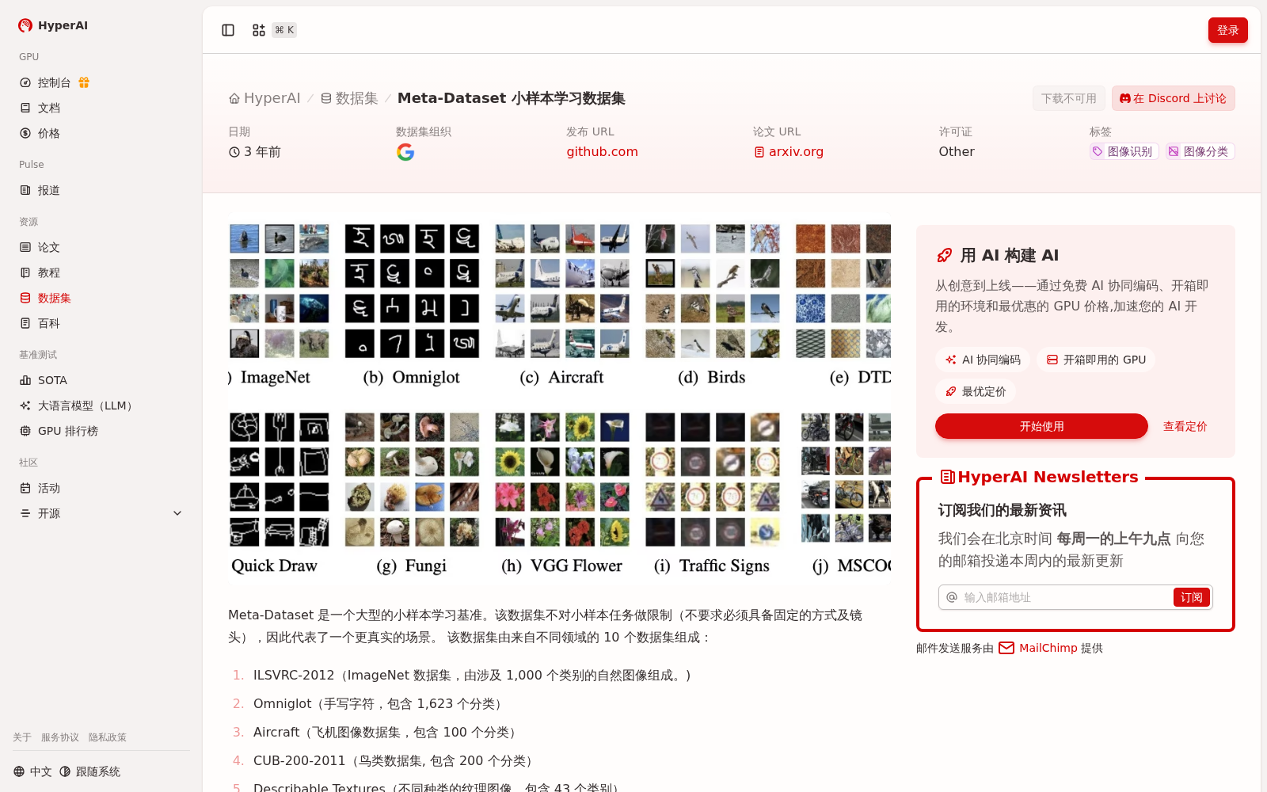This screenshot has height=792, width=1267.
Task: Open the Meta-Dataset overview image
Action: 559,401
